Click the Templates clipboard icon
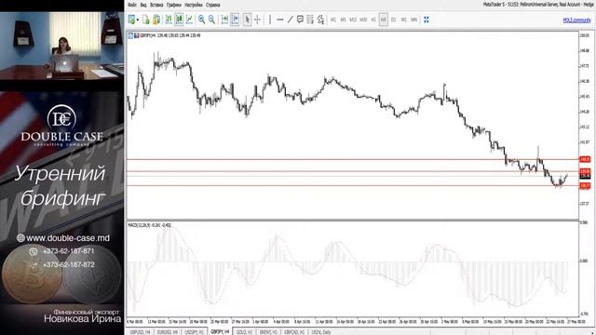The width and height of the screenshot is (596, 335). tap(156, 20)
